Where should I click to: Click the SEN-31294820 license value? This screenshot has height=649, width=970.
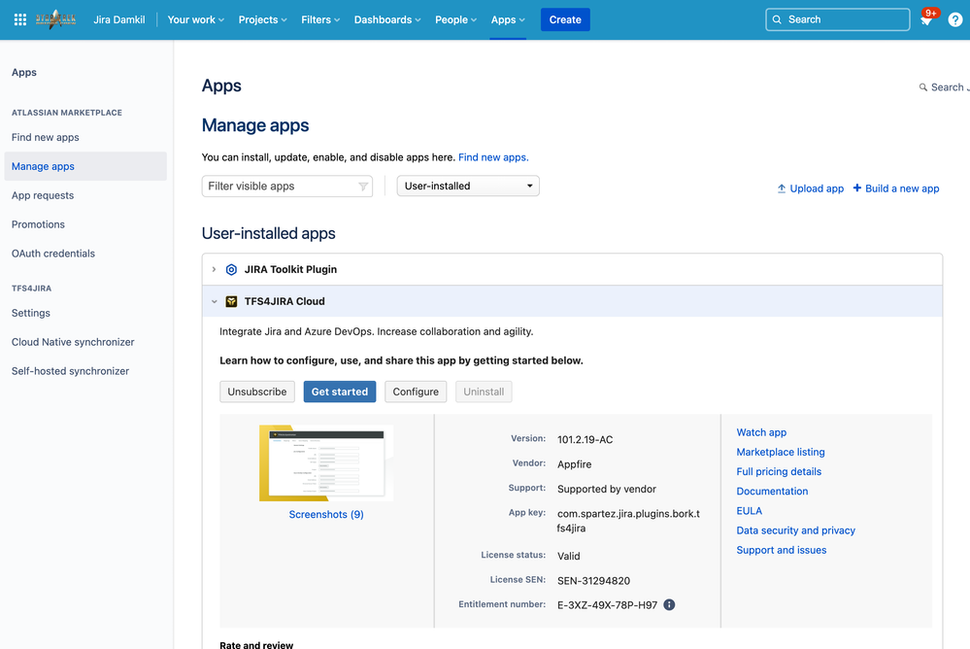click(x=594, y=581)
